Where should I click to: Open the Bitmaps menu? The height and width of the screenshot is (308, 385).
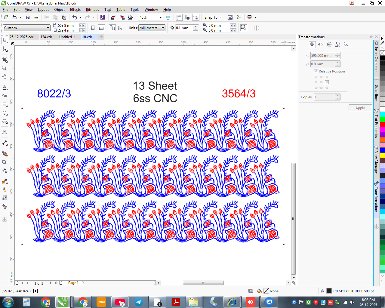pos(92,10)
